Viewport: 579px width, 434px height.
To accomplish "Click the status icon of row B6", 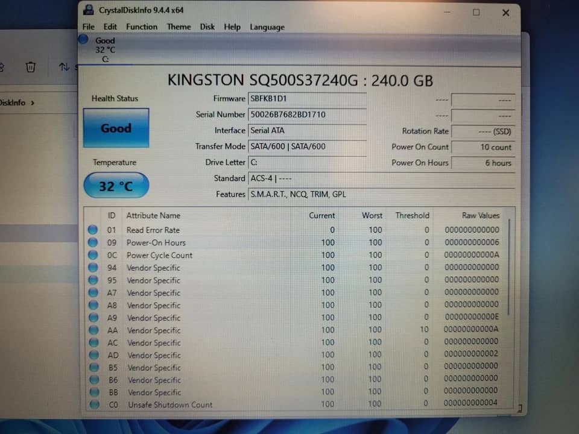I will click(x=94, y=379).
